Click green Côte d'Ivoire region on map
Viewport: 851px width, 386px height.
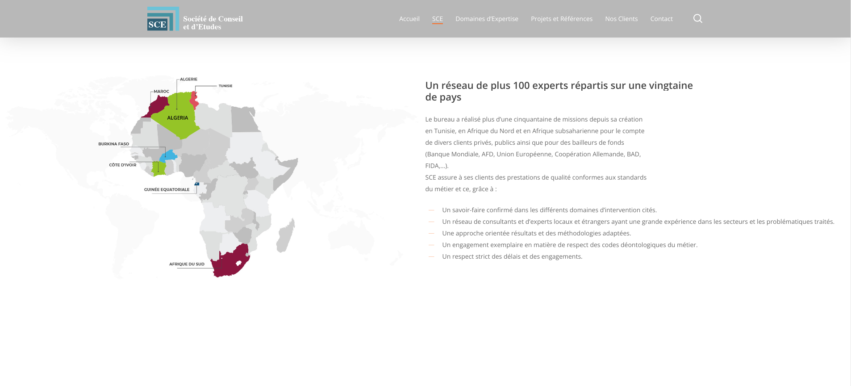[x=159, y=168]
